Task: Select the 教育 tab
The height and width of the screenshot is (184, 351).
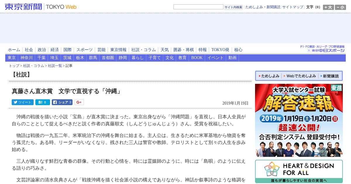Action: [x=183, y=58]
